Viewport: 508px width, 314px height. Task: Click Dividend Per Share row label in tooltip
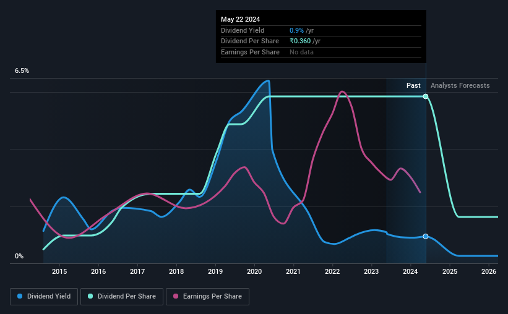pyautogui.click(x=250, y=41)
